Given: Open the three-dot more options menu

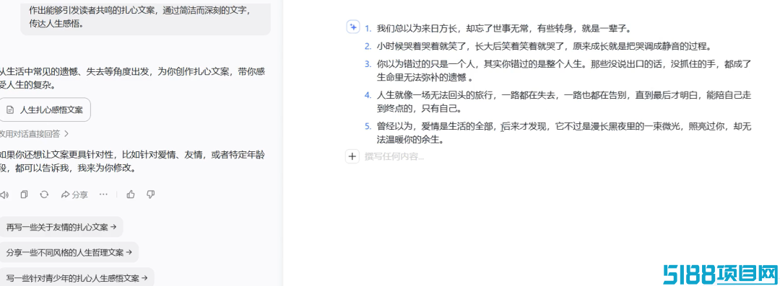Looking at the screenshot, I should pyautogui.click(x=103, y=195).
